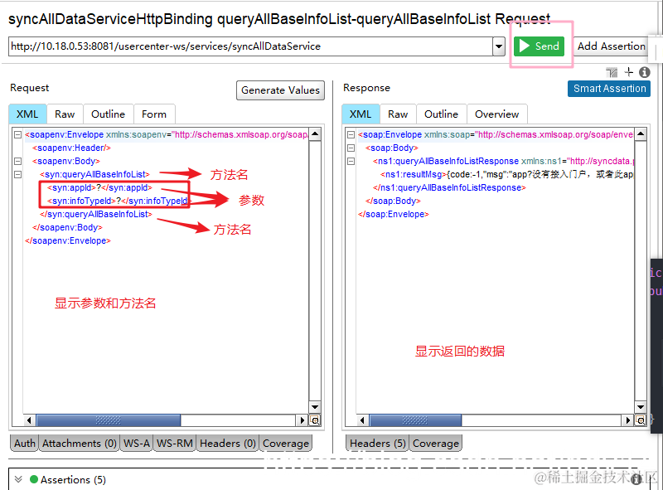The image size is (663, 490).
Task: Collapse syn:queryAllBaseInfoList node in request
Action: coord(17,174)
